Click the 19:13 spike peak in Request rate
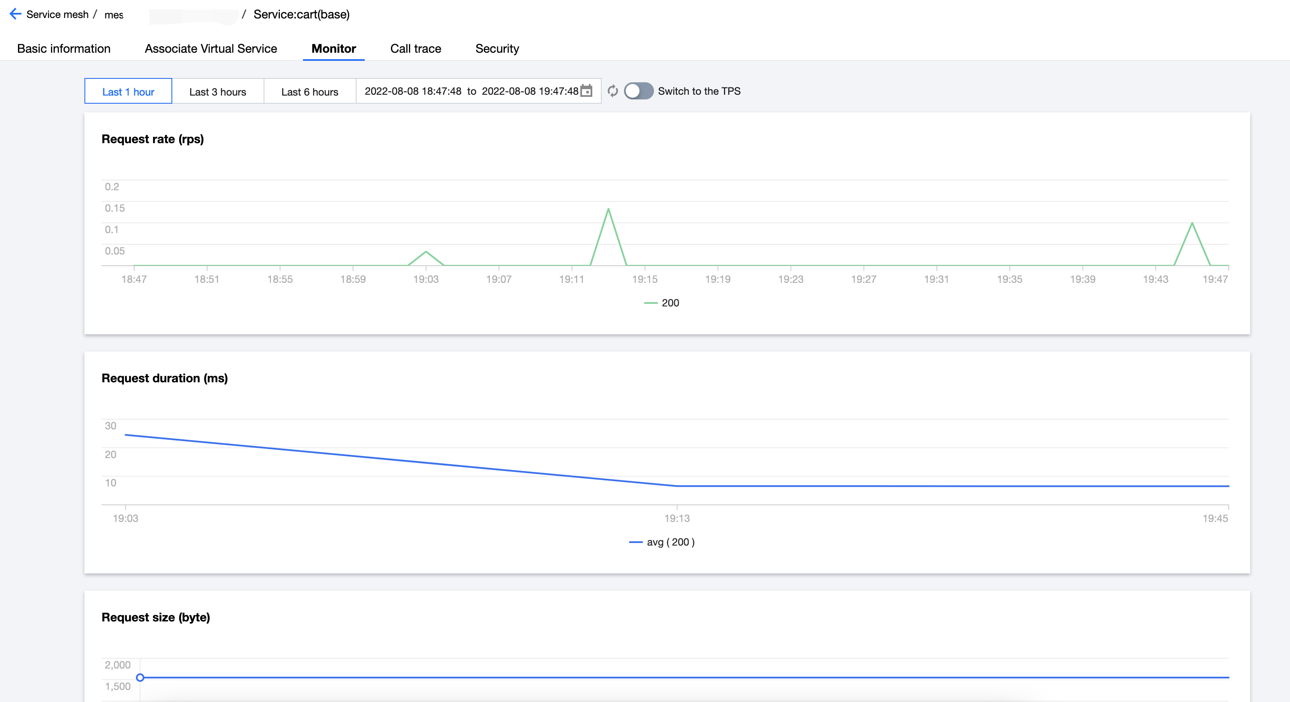Screen dimensions: 1290x702 click(608, 209)
